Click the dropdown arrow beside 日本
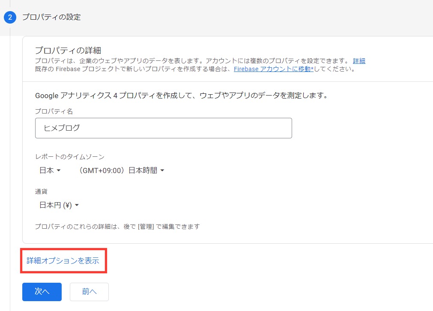The image size is (433, 311). point(58,170)
